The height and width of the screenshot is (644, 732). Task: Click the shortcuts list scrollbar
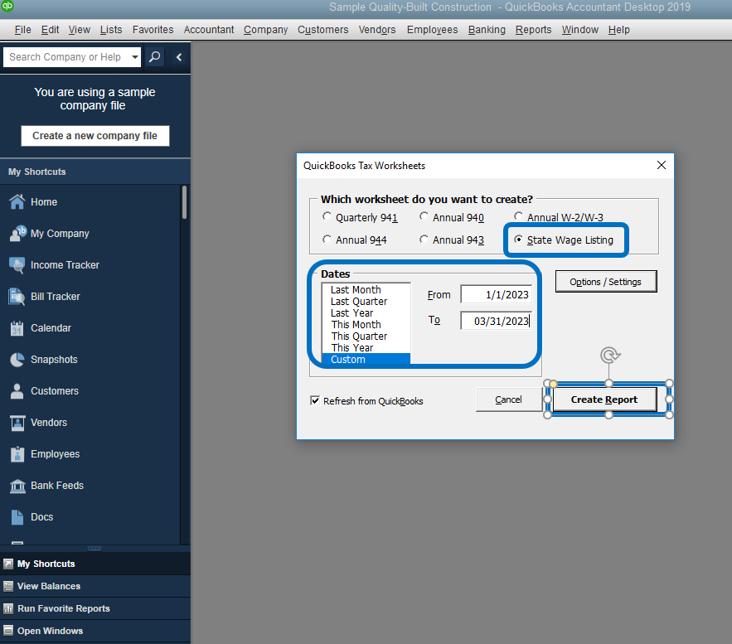[x=184, y=202]
